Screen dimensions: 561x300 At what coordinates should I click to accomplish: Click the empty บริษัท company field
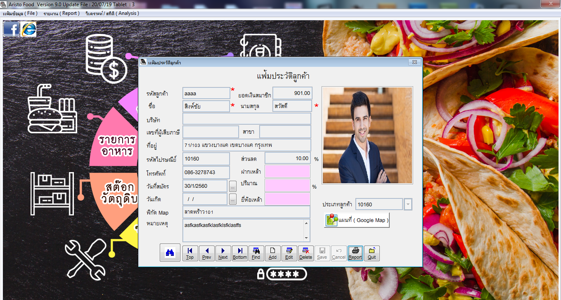247,119
